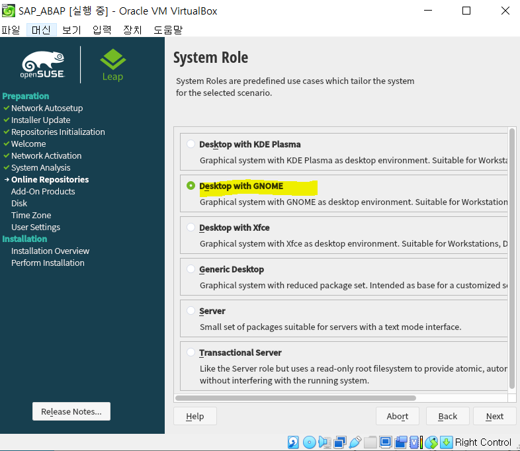The height and width of the screenshot is (451, 520).
Task: Click the optical drive status icon
Action: click(310, 442)
